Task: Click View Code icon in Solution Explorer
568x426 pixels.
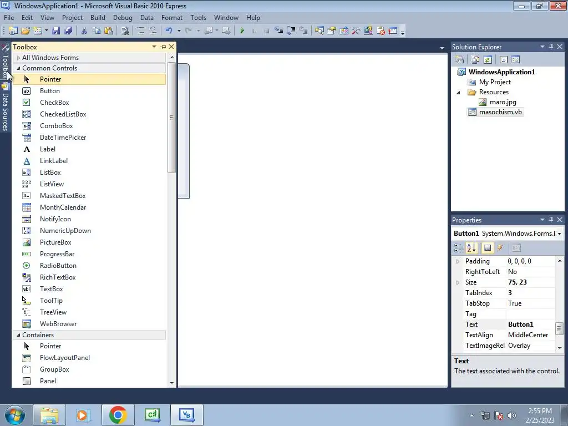Action: [504, 60]
